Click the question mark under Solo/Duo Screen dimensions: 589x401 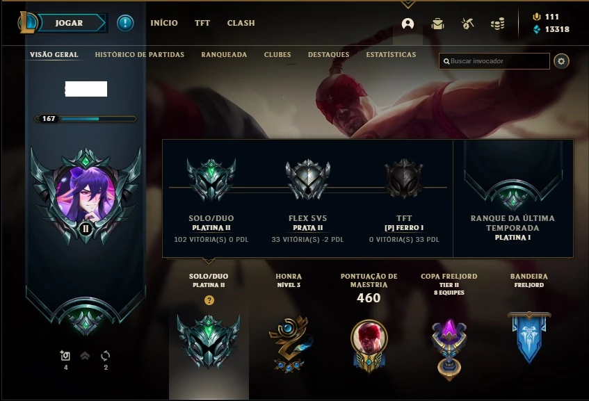[x=209, y=300]
